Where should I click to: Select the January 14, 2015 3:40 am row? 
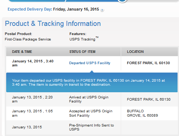point(92,63)
